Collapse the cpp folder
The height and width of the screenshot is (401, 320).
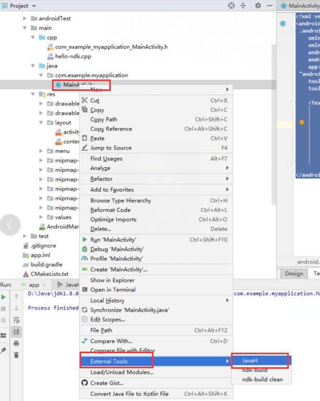tap(33, 37)
